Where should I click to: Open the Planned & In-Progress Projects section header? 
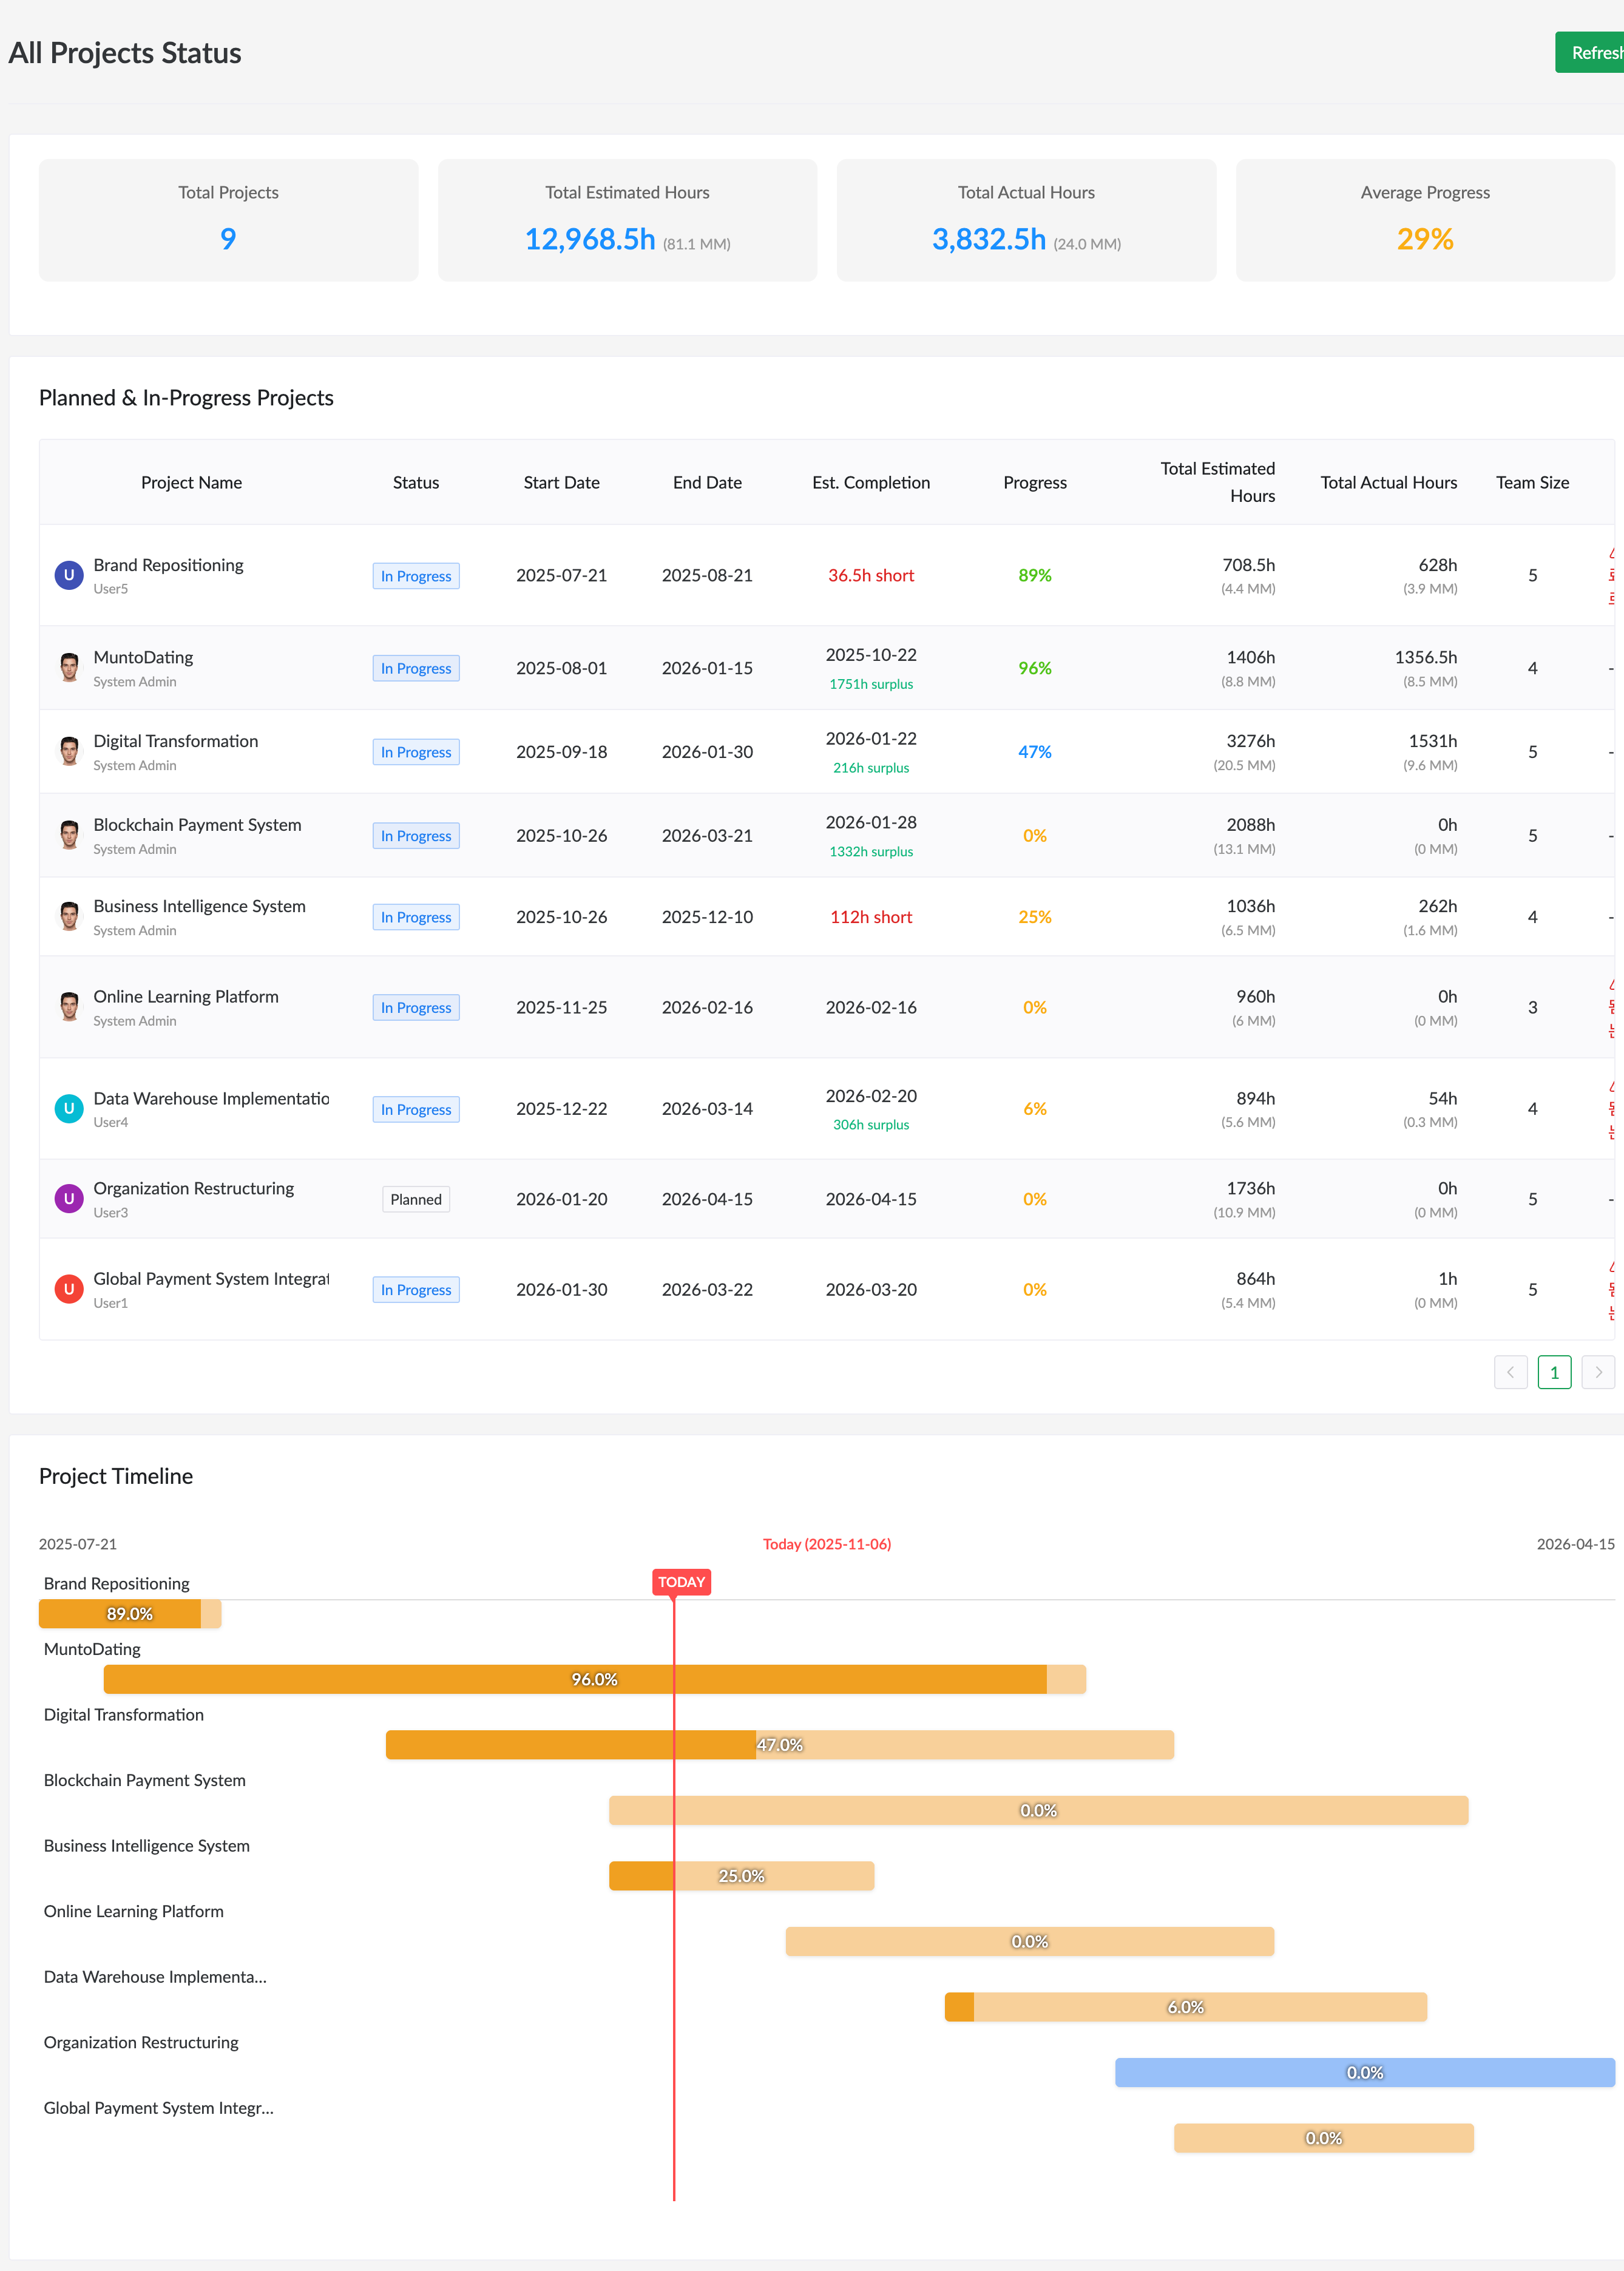coord(186,397)
